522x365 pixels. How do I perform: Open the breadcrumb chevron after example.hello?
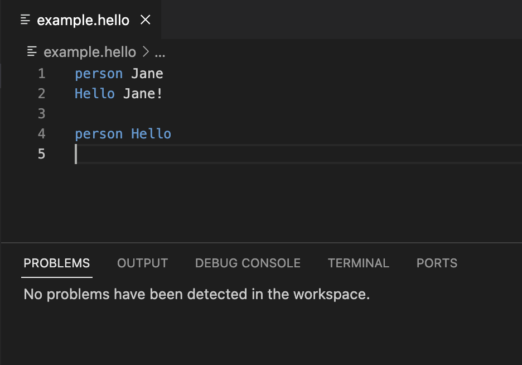146,51
